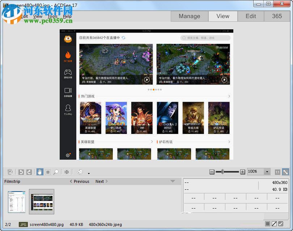This screenshot has width=293, height=231.
Task: Collapse the Filmstrip panel arrow
Action: point(173,181)
